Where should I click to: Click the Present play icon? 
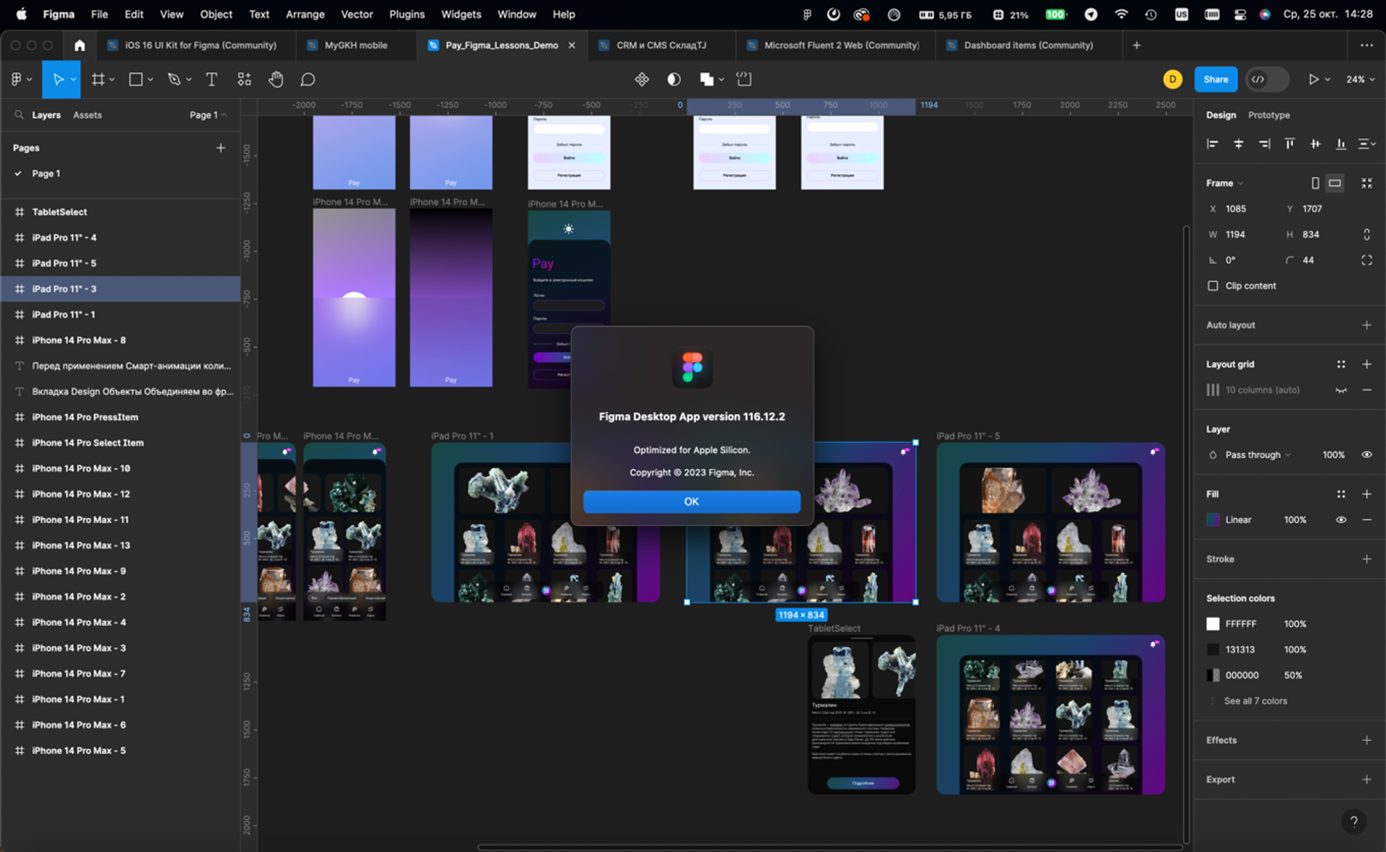(x=1314, y=79)
